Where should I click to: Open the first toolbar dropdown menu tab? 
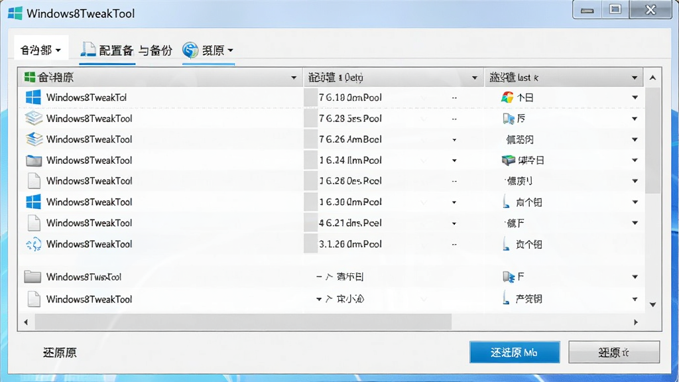click(40, 50)
